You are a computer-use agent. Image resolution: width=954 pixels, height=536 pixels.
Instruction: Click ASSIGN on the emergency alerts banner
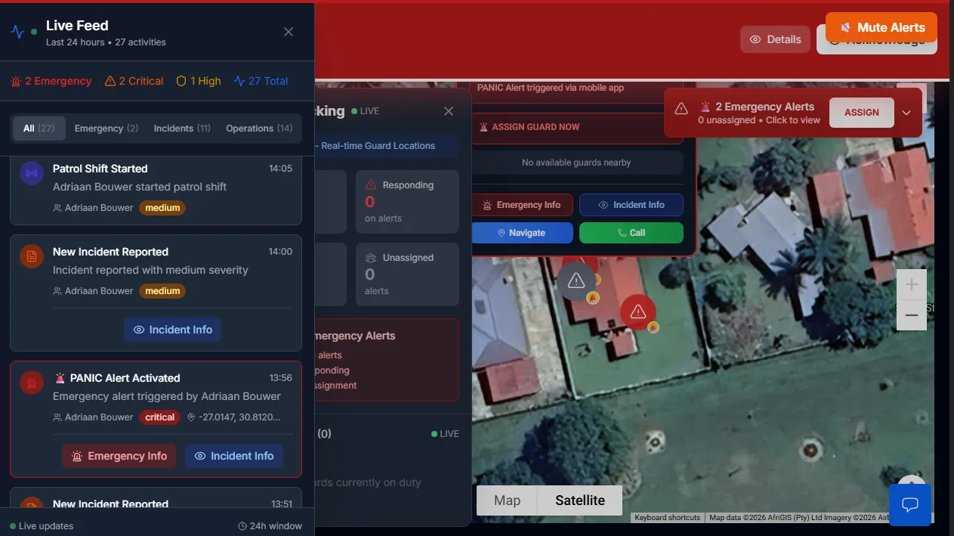point(861,112)
